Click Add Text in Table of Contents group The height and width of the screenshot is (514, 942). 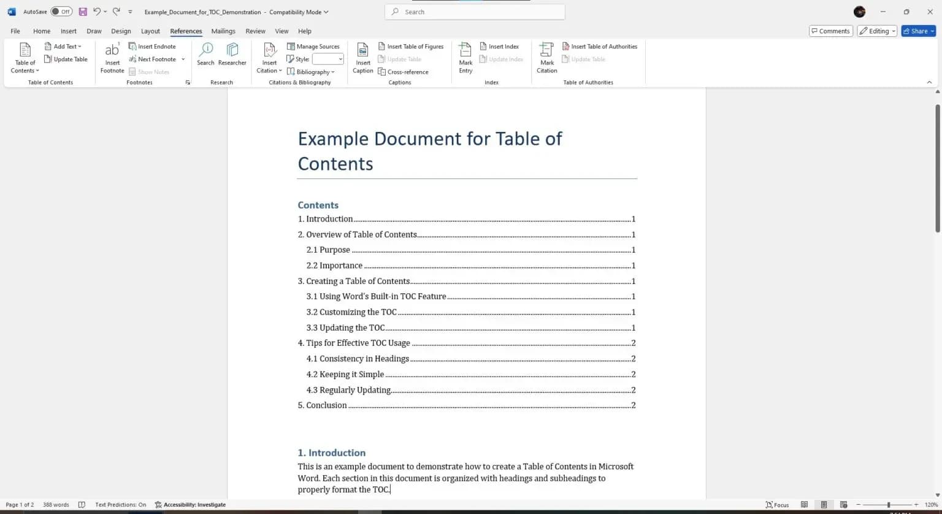(63, 47)
